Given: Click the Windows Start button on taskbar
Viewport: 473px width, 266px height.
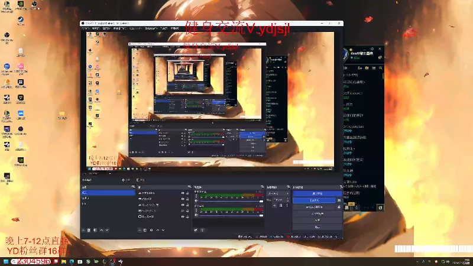Looking at the screenshot, I should 6,261.
